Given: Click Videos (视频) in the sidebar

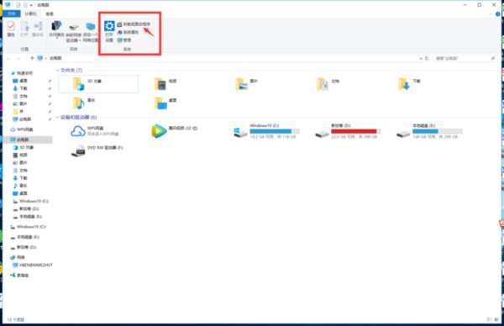Looking at the screenshot, I should [x=20, y=155].
